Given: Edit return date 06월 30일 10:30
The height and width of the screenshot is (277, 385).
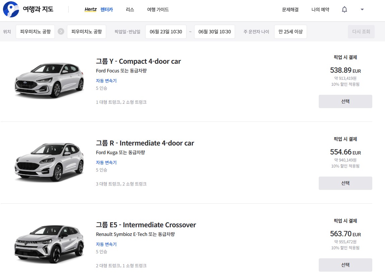Looking at the screenshot, I should (214, 32).
